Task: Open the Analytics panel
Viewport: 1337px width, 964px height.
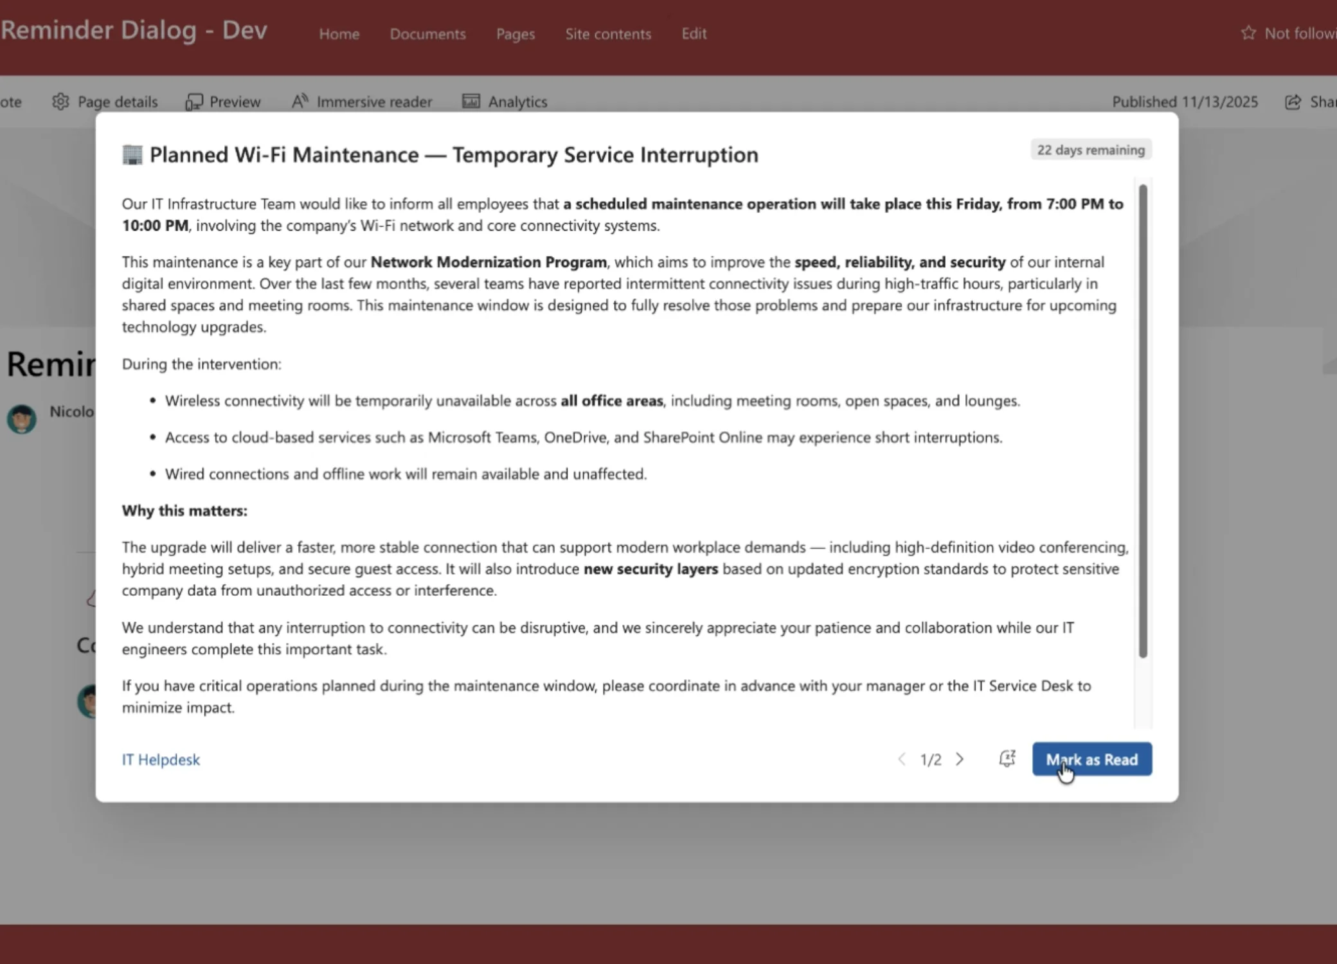Action: click(505, 101)
